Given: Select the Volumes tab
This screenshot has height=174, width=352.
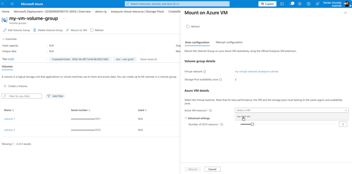Looking at the screenshot, I should click(x=7, y=67).
